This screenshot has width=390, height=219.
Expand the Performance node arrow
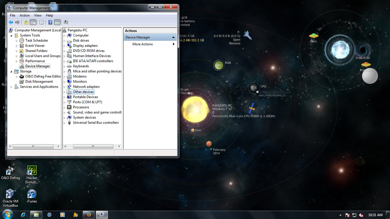click(17, 61)
